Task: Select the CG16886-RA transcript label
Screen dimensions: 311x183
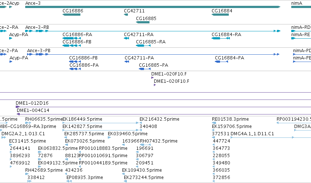Action: pos(77,34)
